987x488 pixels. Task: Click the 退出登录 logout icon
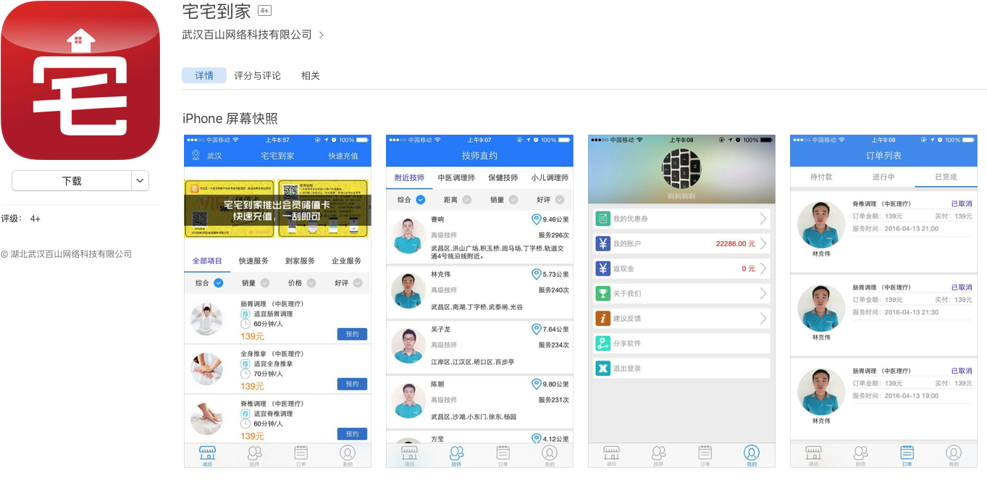click(x=602, y=369)
